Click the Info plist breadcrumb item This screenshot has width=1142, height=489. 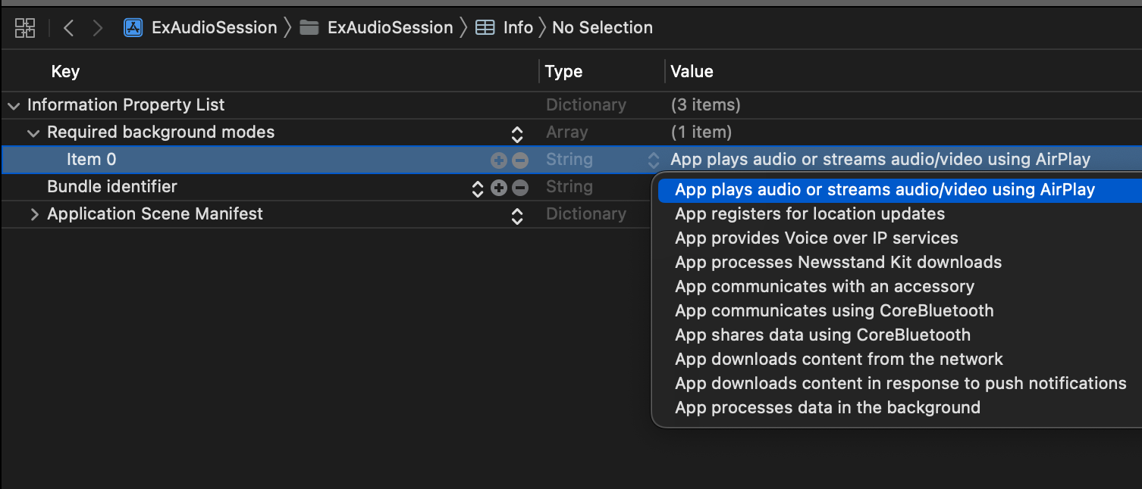(x=504, y=28)
